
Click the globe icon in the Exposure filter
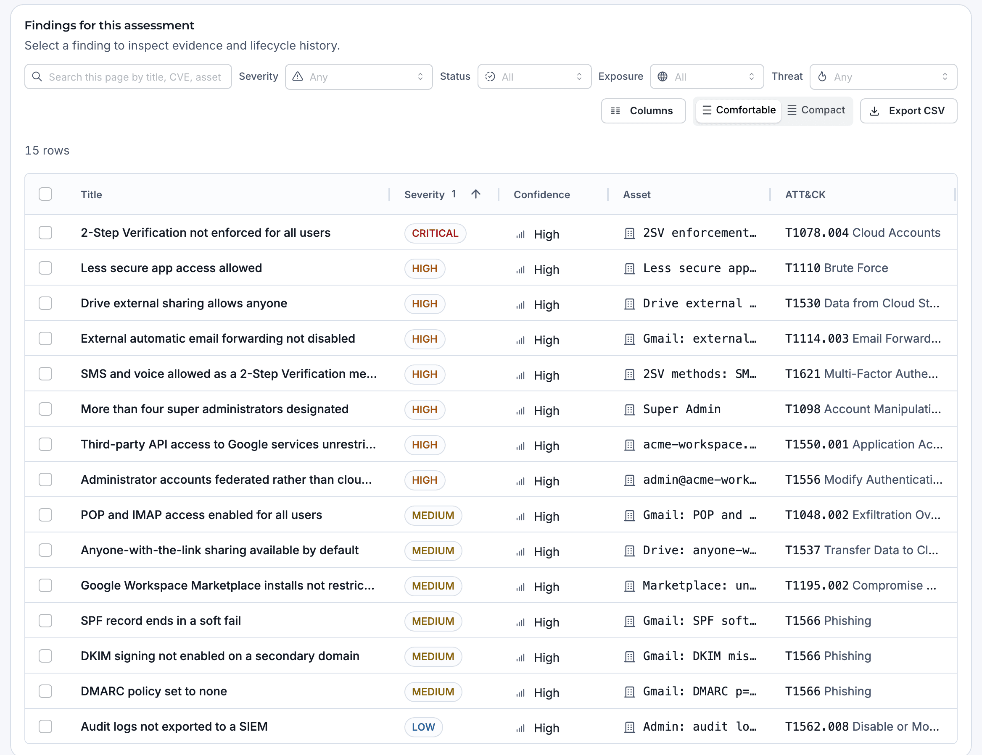tap(663, 77)
